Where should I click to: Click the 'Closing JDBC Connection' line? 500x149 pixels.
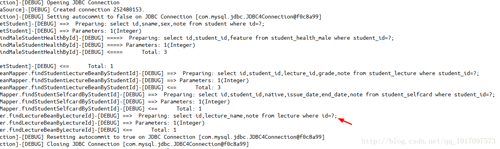[124, 144]
